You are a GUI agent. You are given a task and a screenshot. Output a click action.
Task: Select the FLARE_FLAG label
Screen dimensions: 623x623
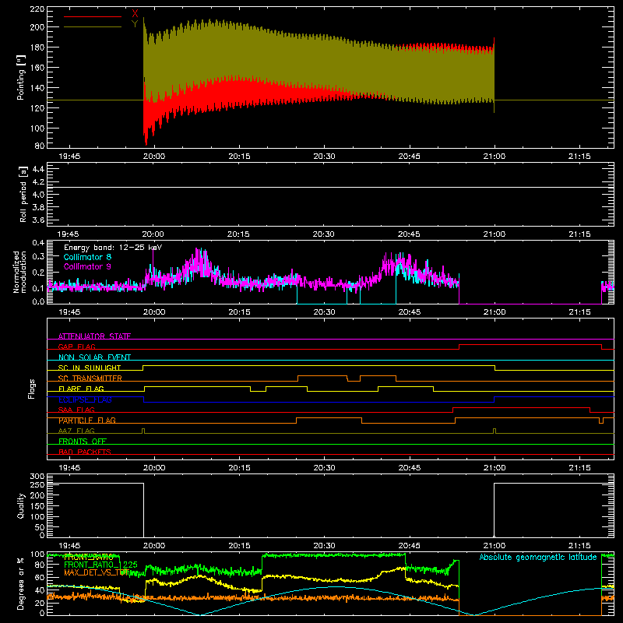tap(81, 389)
